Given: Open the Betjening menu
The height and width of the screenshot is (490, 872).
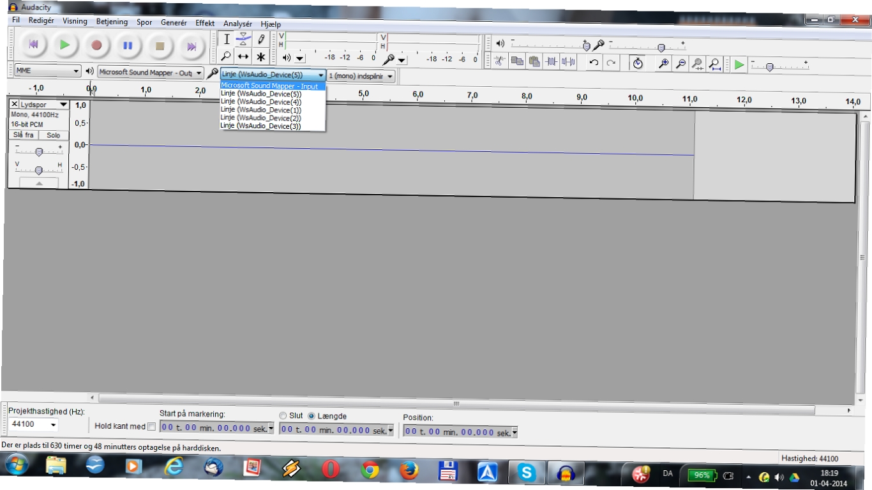Looking at the screenshot, I should [112, 22].
